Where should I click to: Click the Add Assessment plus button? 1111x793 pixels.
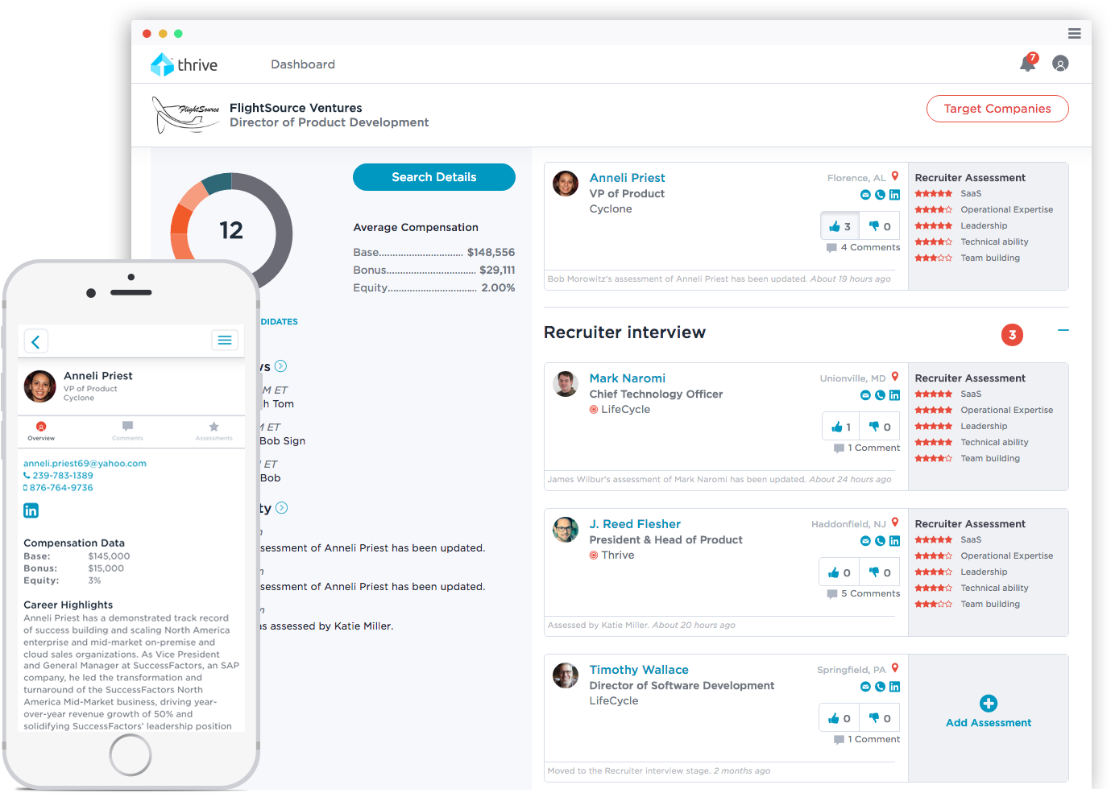click(989, 704)
